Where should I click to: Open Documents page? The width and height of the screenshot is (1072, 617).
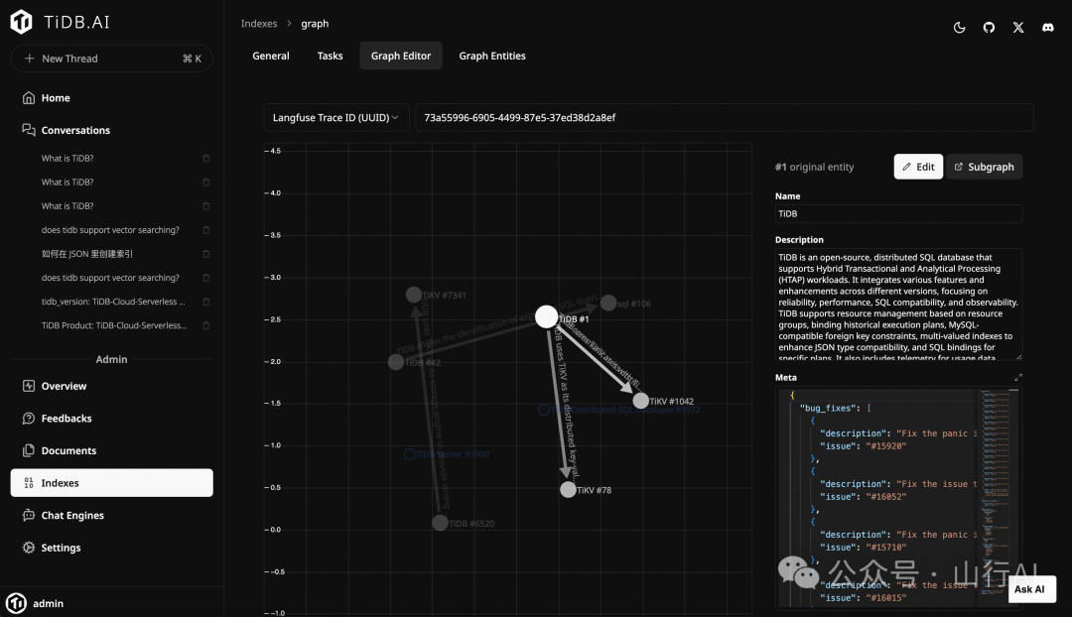tap(111, 450)
